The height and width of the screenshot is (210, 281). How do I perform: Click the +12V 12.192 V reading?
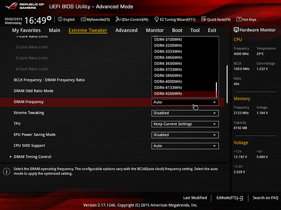click(x=240, y=157)
